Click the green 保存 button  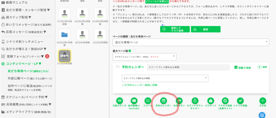point(206,29)
